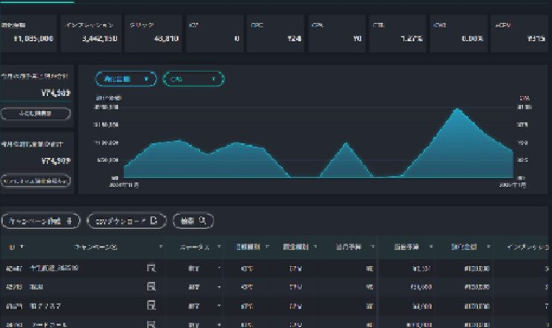Change the status dropdown in the third campaign row
Screen dimensions: 552x328
click(x=219, y=305)
